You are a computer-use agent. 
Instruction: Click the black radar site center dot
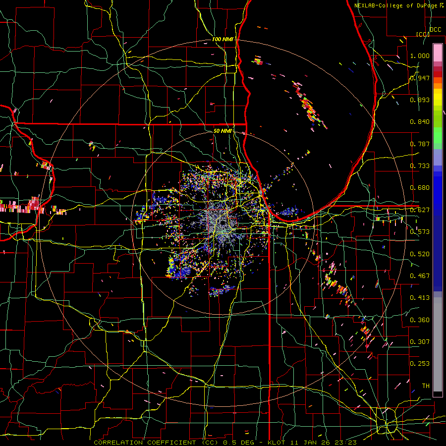pyautogui.click(x=223, y=223)
